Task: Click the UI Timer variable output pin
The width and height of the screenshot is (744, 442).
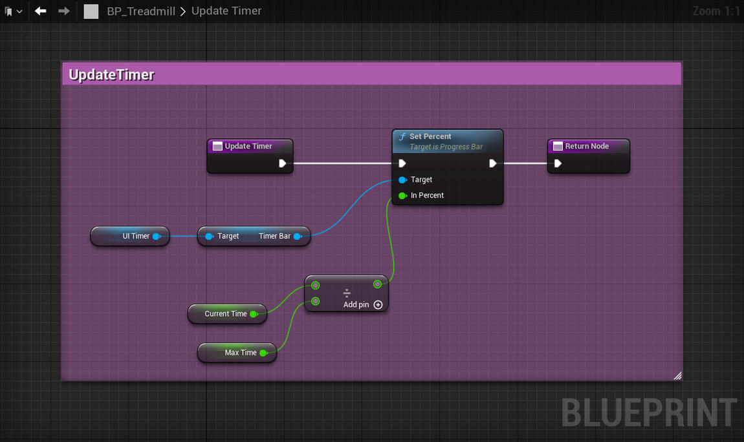Action: point(157,237)
